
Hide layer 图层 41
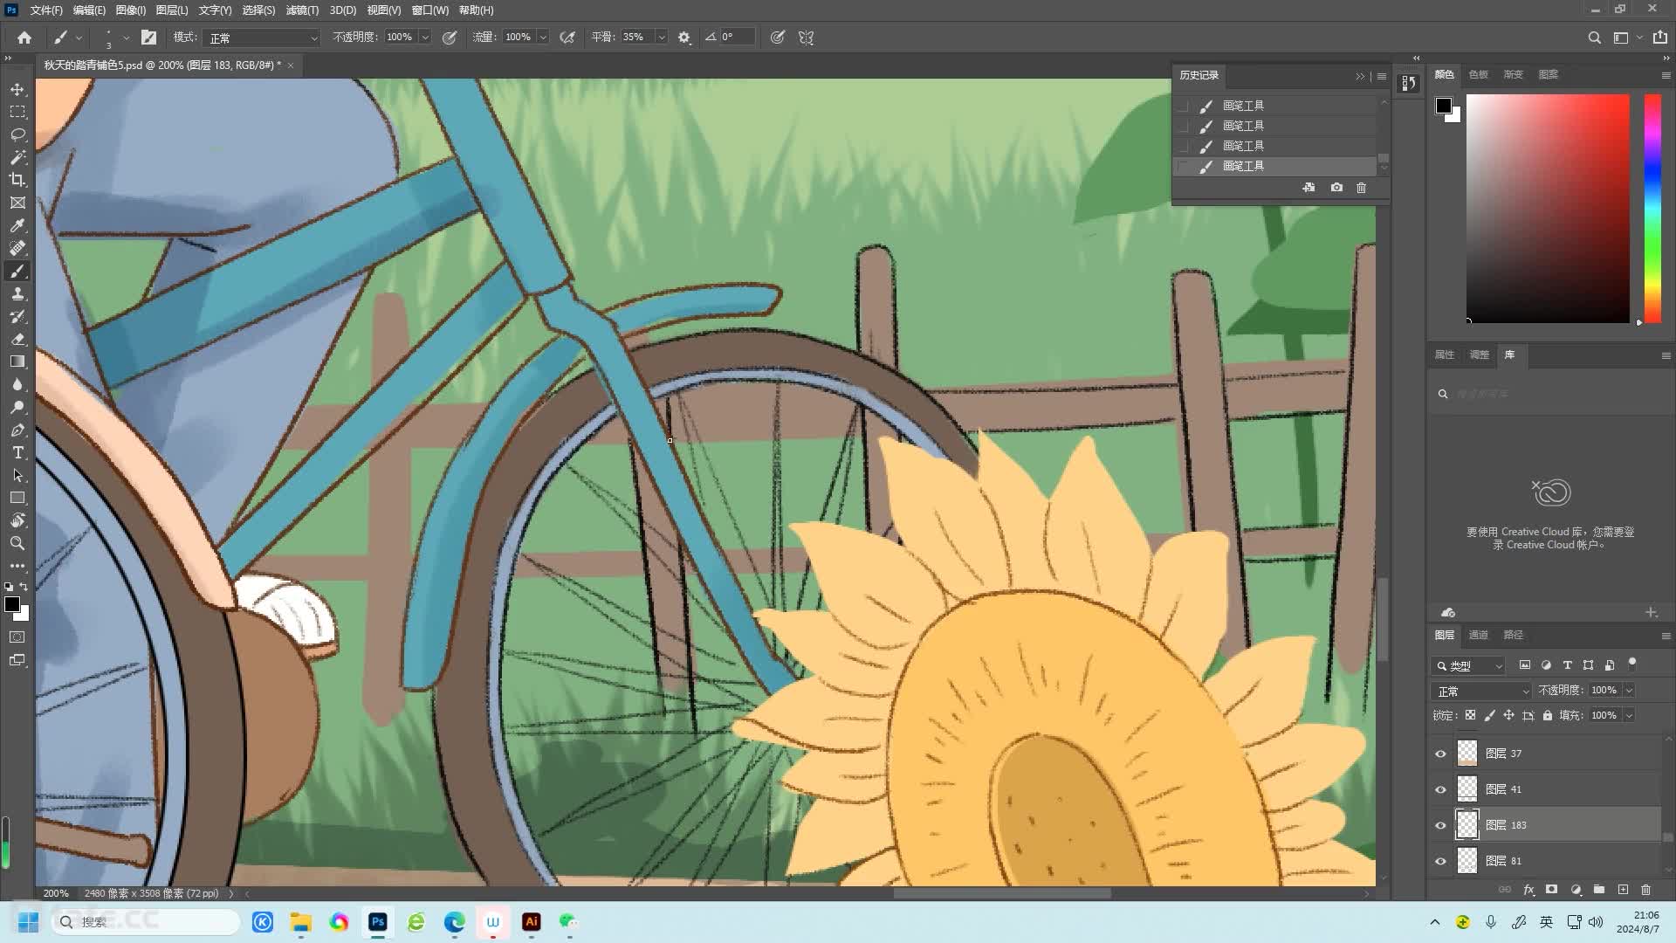click(x=1440, y=789)
